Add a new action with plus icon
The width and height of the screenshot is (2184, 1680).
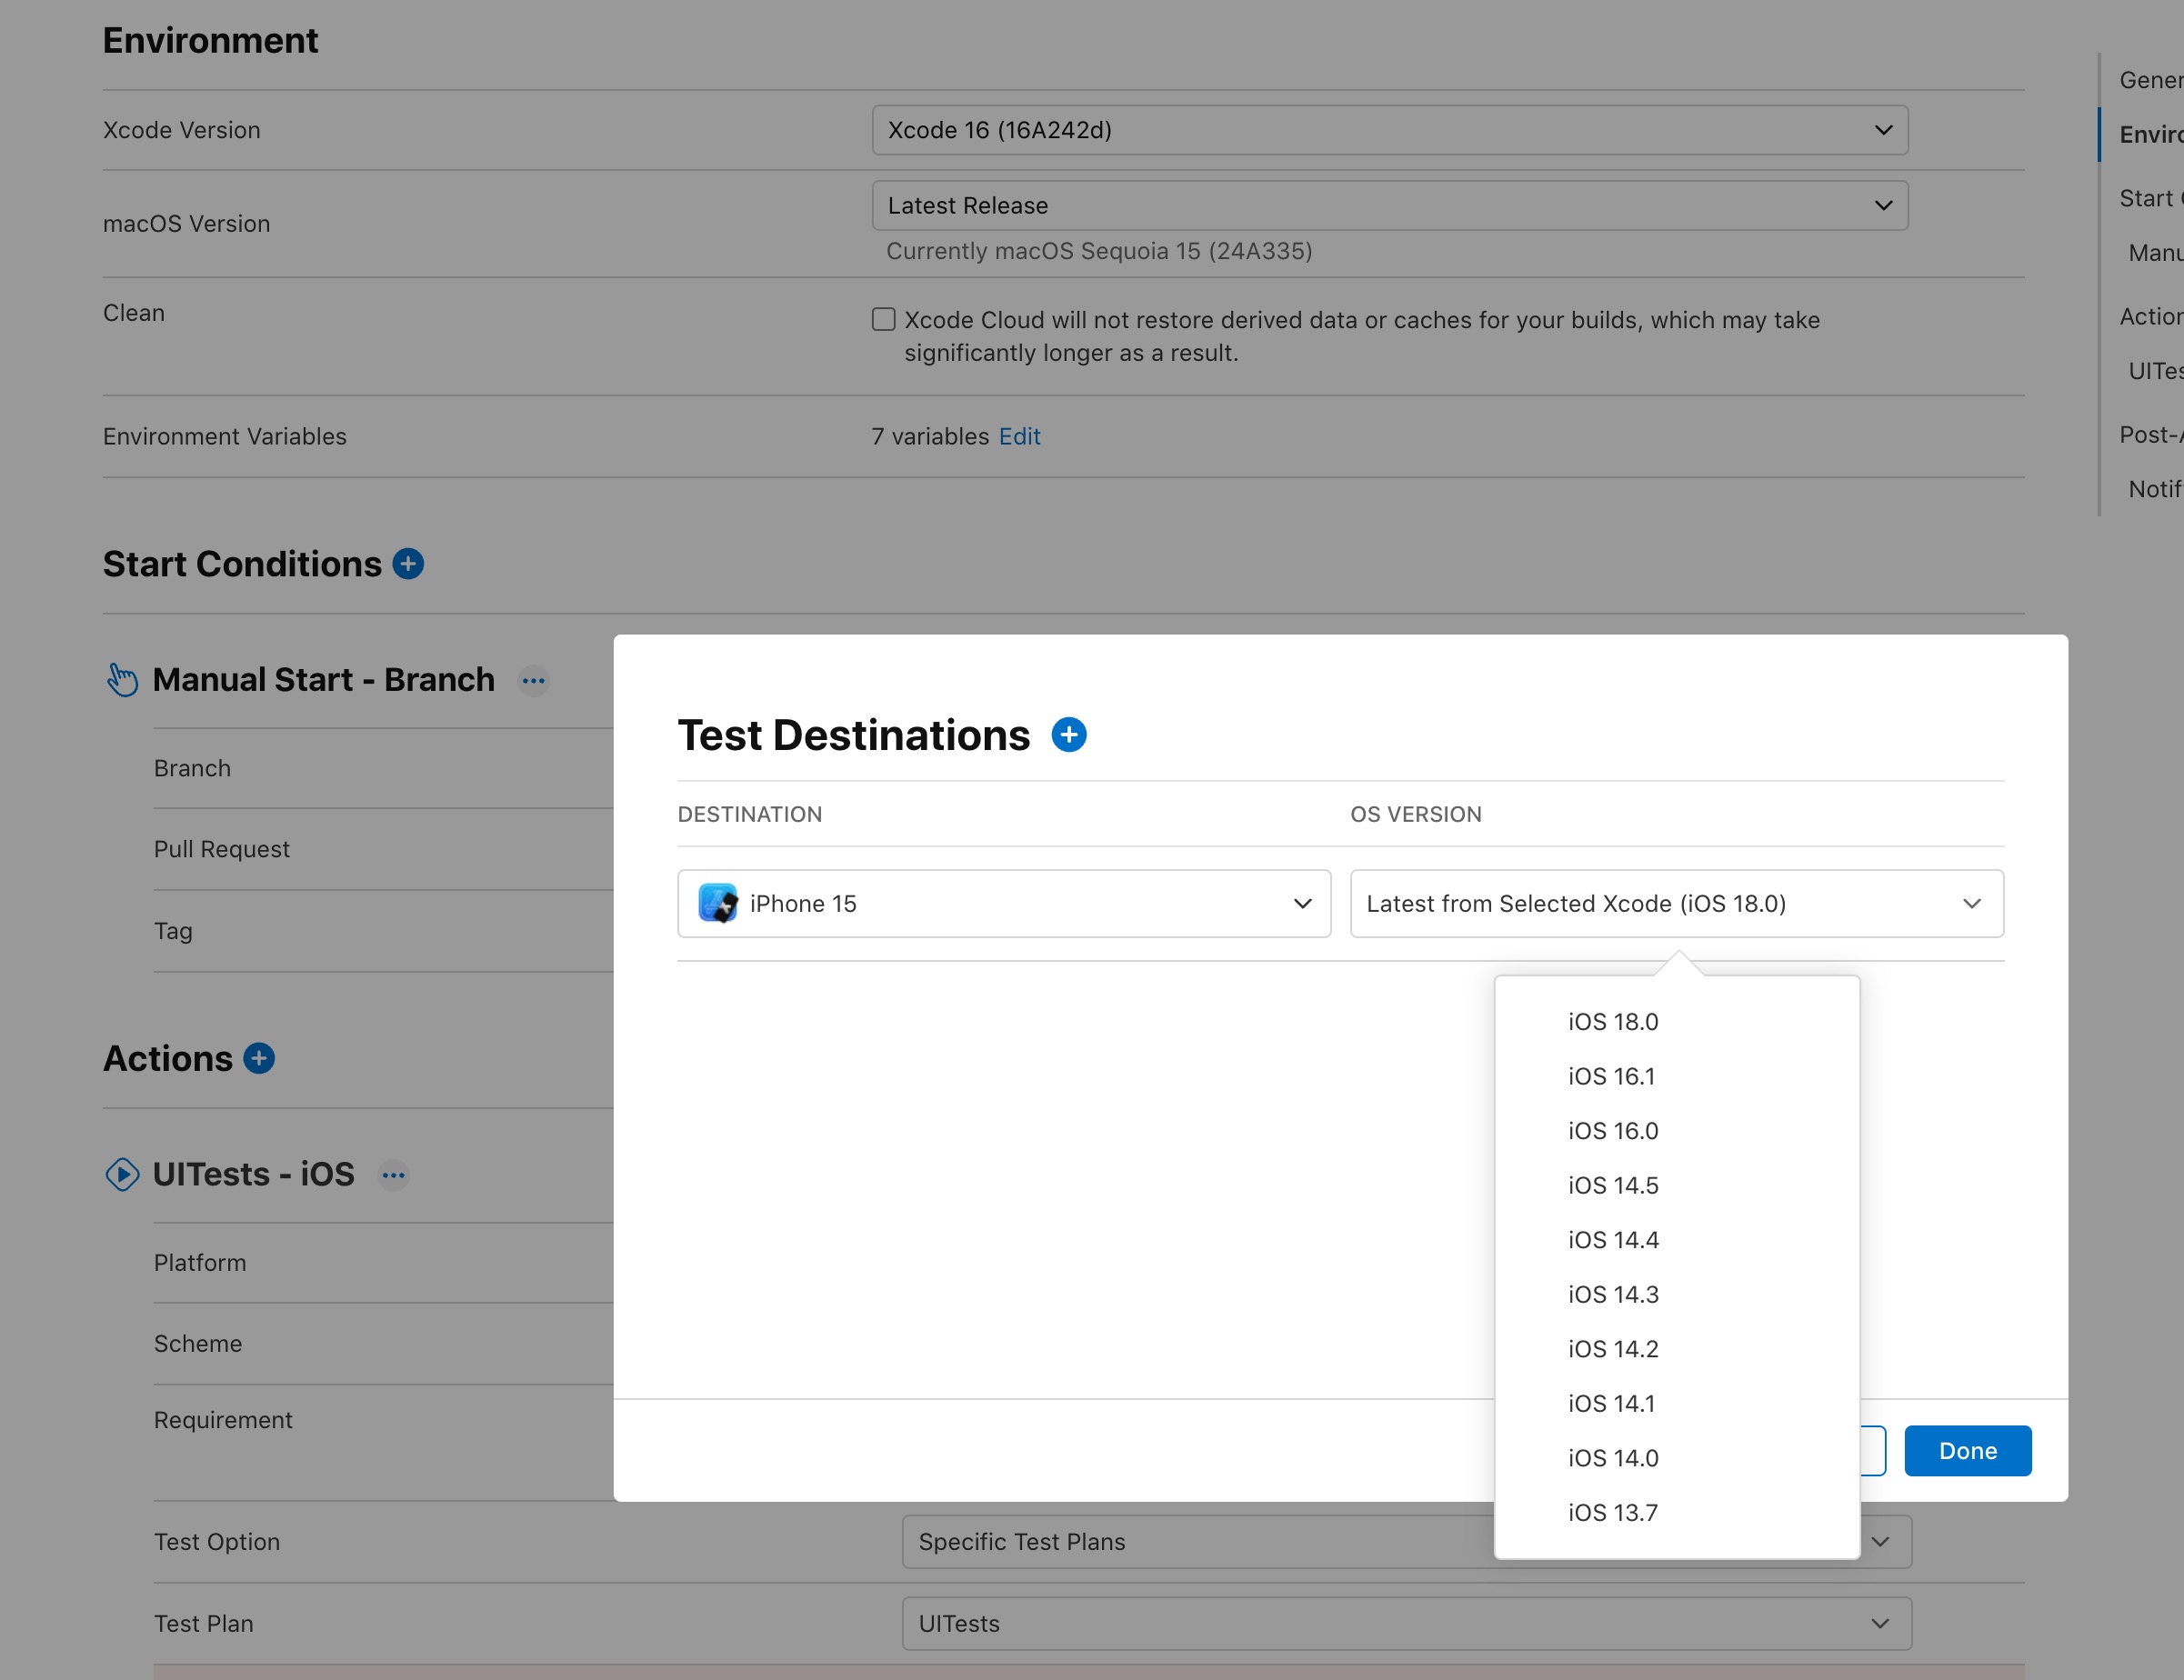click(259, 1058)
